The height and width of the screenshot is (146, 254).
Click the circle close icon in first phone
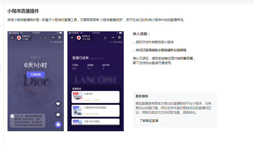pos(59,37)
